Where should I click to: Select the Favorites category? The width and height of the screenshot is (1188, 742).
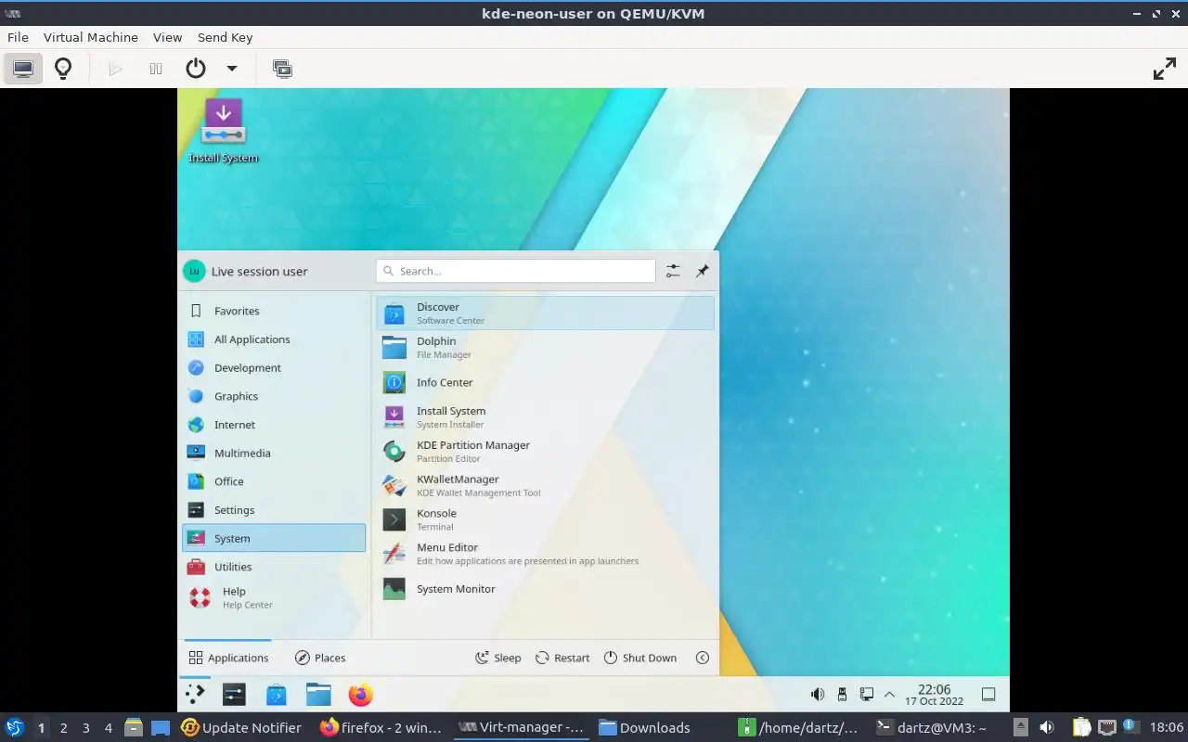274,311
